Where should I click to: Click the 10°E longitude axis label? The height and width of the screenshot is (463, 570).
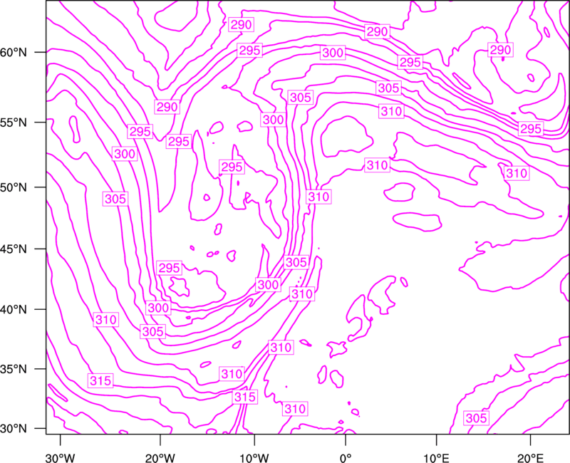click(436, 457)
